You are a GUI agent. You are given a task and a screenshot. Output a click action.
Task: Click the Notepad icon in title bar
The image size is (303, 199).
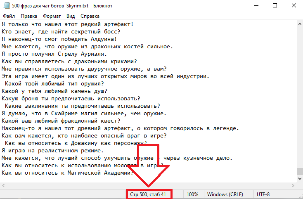[6, 6]
